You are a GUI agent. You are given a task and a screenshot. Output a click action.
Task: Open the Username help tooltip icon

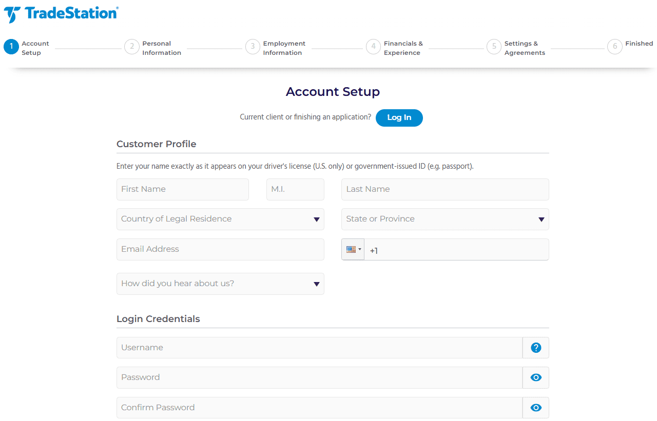coord(535,347)
